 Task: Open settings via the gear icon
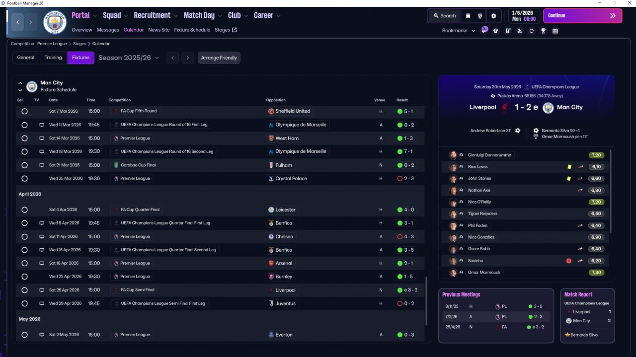(x=493, y=16)
